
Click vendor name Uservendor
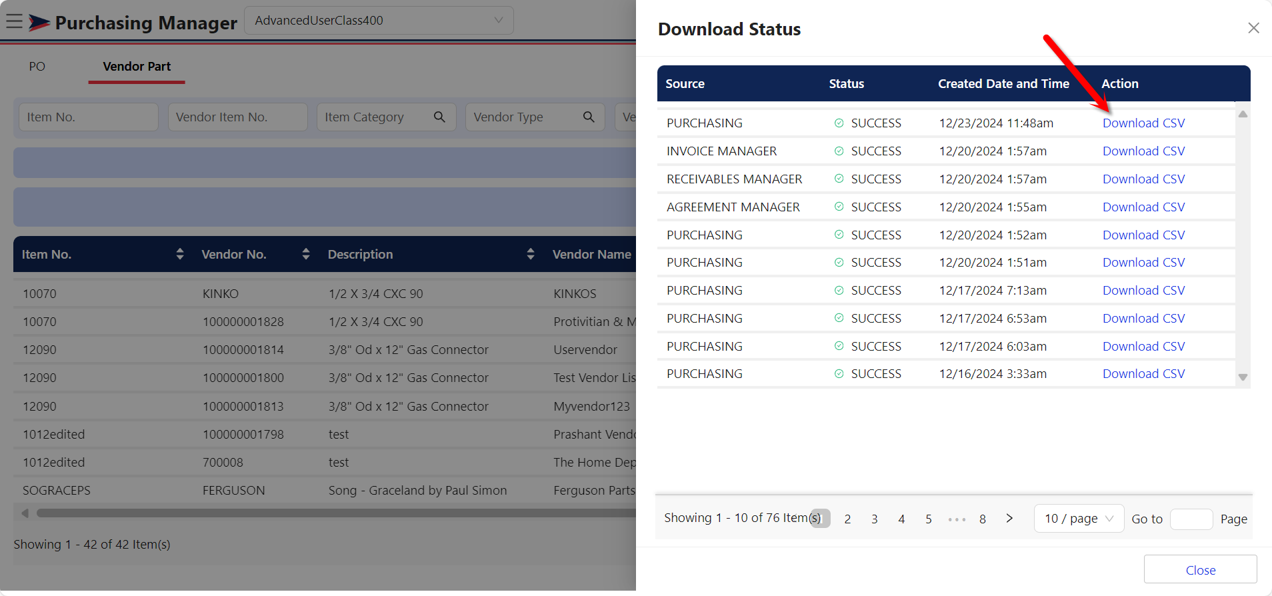(585, 350)
